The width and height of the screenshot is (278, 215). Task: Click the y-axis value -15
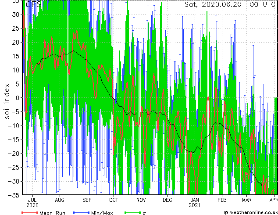(x=14, y=140)
